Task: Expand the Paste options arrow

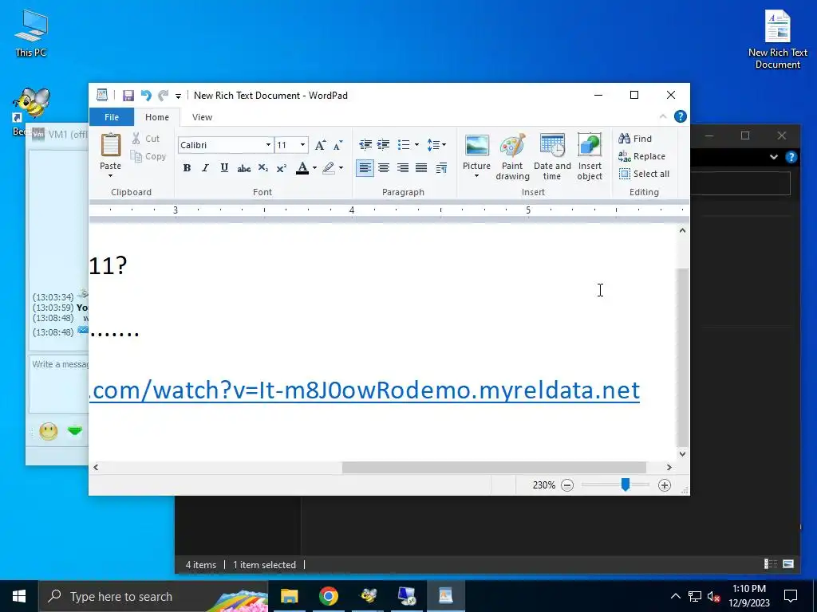Action: [110, 176]
